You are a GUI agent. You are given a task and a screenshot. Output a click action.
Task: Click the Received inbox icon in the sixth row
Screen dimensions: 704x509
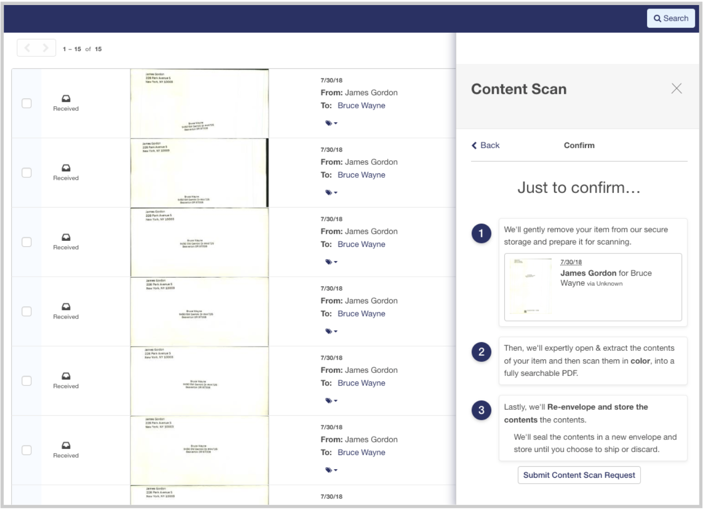coord(66,446)
